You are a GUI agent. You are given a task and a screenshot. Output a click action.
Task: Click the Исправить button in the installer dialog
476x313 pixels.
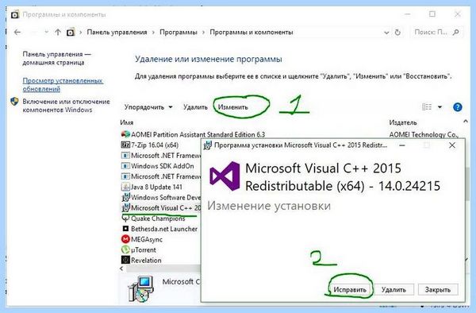[350, 290]
